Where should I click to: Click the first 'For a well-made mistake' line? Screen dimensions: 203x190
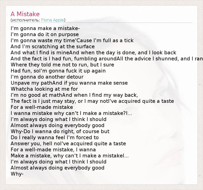(42, 107)
